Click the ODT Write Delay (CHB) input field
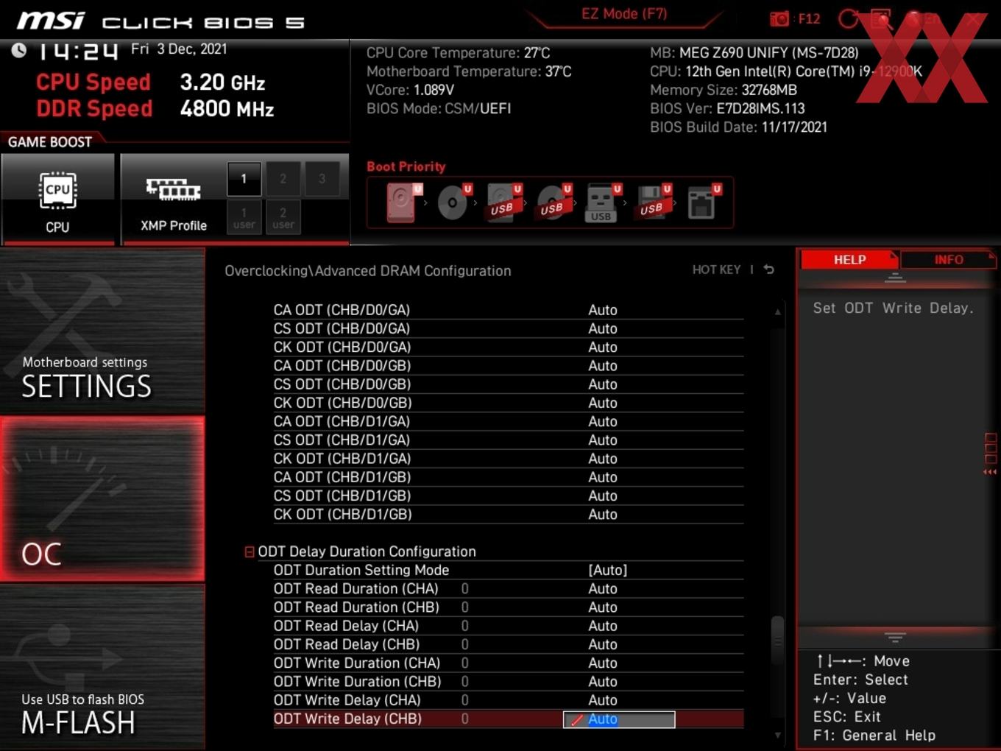This screenshot has height=751, width=1001. click(x=619, y=719)
